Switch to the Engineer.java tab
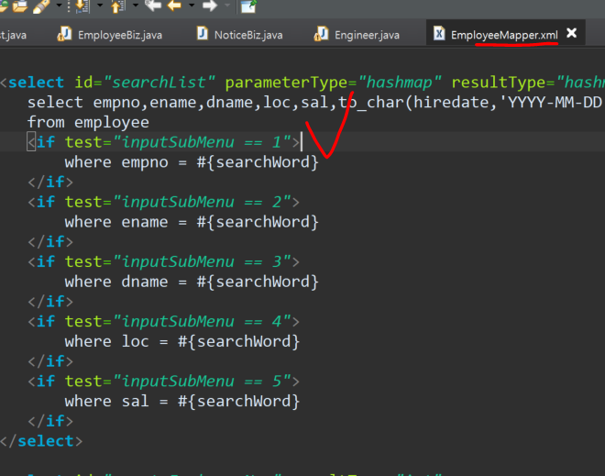 (x=357, y=35)
